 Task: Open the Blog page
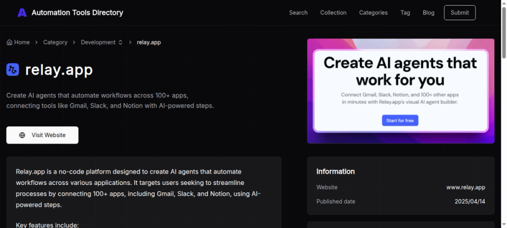point(428,13)
